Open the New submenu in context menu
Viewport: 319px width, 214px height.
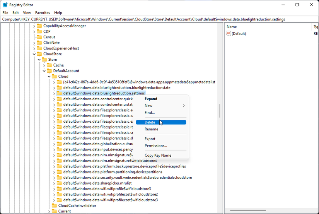pyautogui.click(x=161, y=106)
